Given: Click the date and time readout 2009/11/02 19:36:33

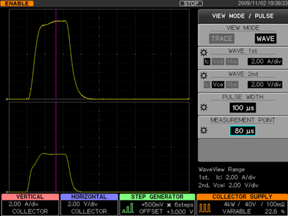Looking at the screenshot, I should click(263, 3).
